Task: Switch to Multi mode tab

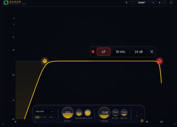Action: (x=51, y=117)
